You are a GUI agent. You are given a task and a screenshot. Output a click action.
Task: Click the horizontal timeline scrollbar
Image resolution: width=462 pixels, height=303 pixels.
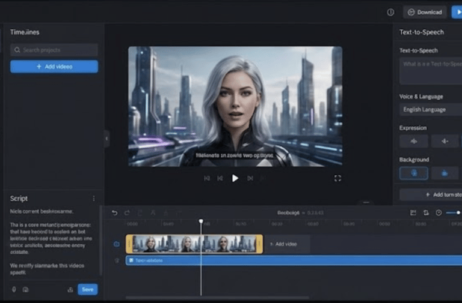217,298
